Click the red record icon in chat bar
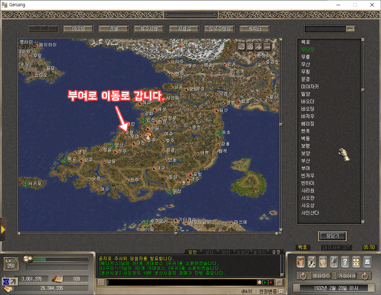381x295 pixels. (x=270, y=282)
